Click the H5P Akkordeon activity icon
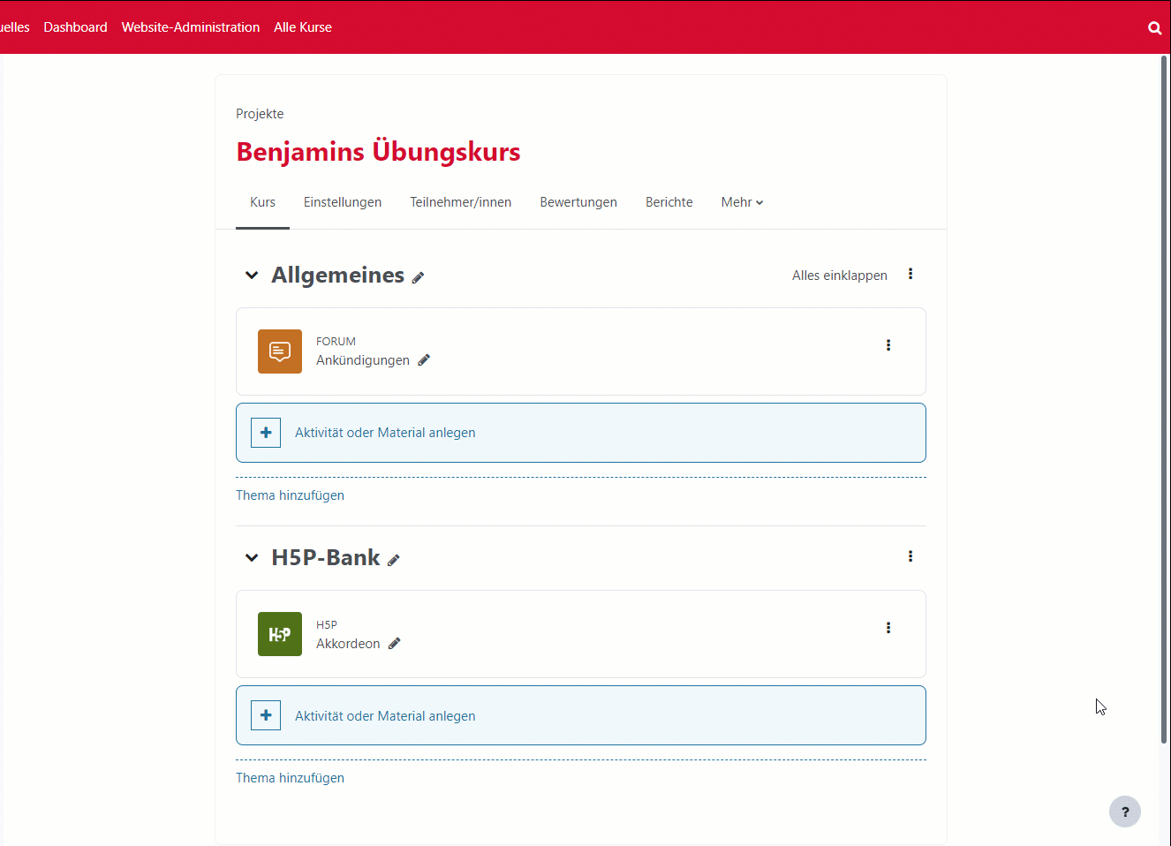 (279, 634)
